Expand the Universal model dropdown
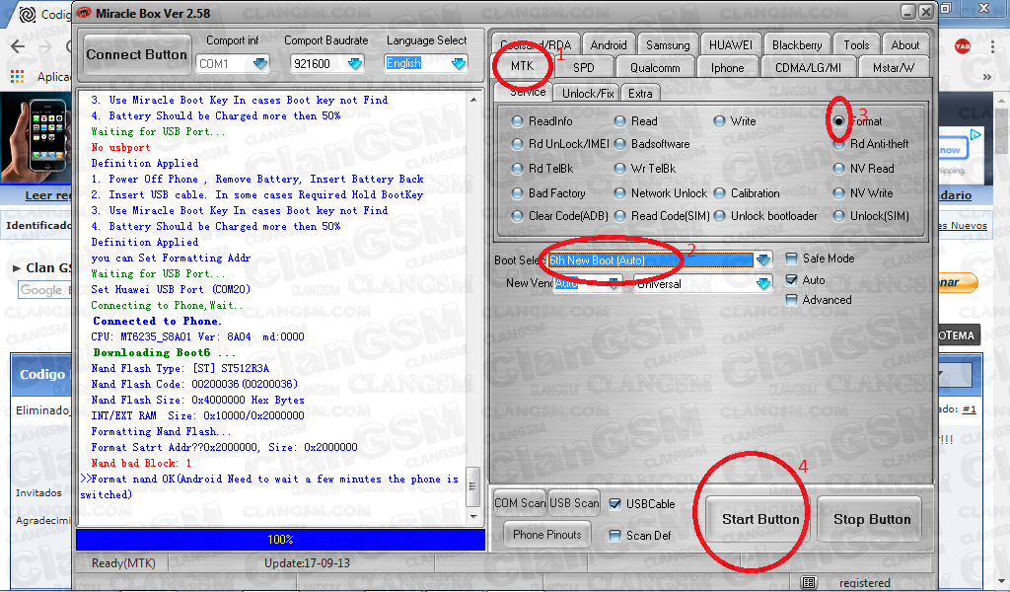Image resolution: width=1010 pixels, height=592 pixels. [763, 283]
